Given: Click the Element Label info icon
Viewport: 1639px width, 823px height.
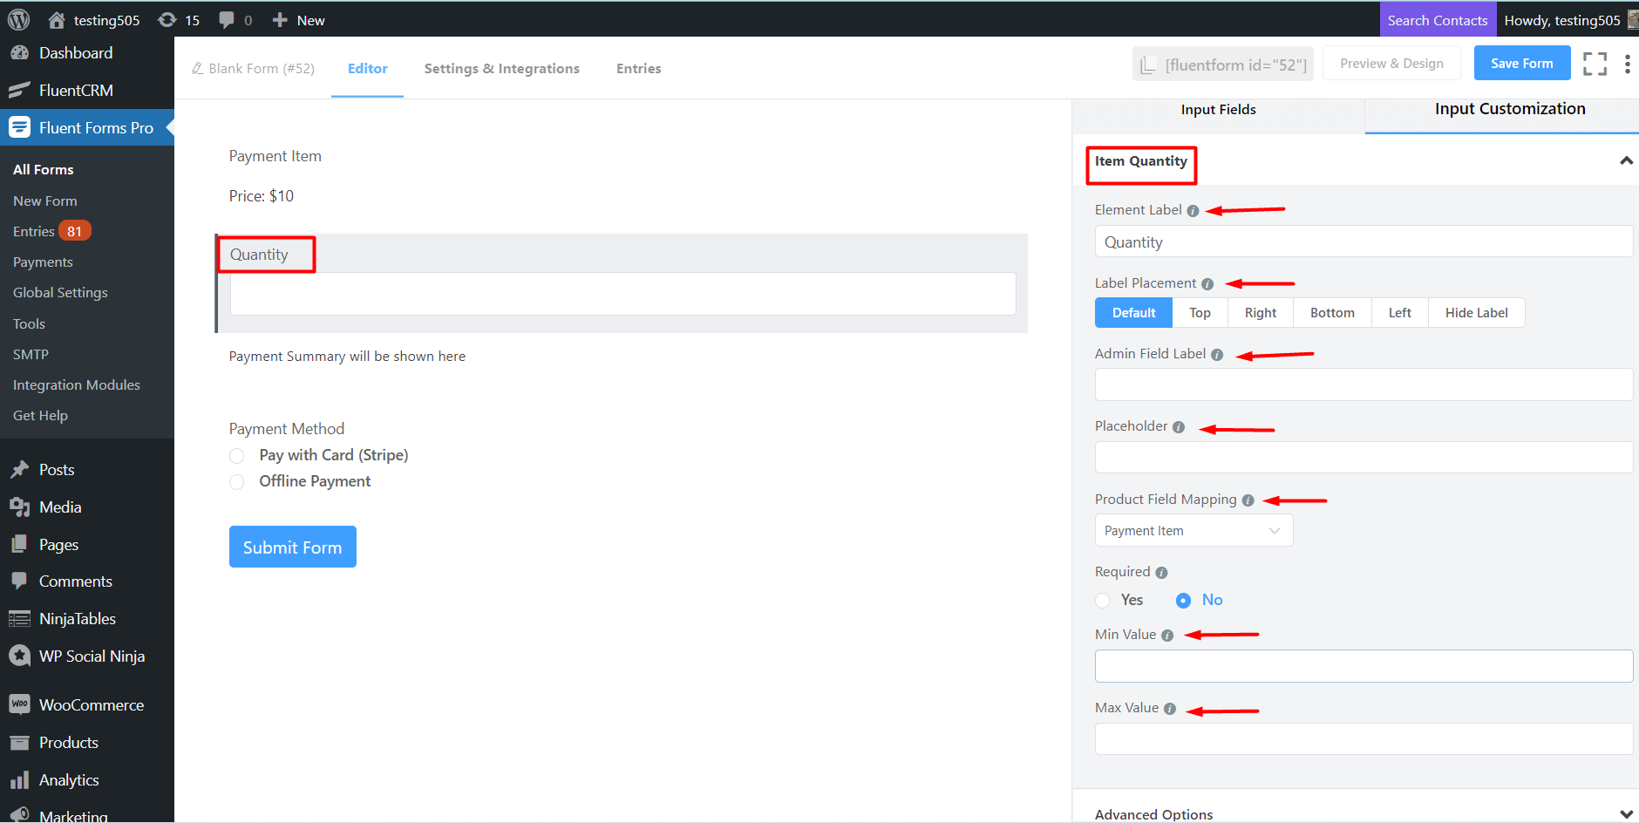Looking at the screenshot, I should (1193, 211).
